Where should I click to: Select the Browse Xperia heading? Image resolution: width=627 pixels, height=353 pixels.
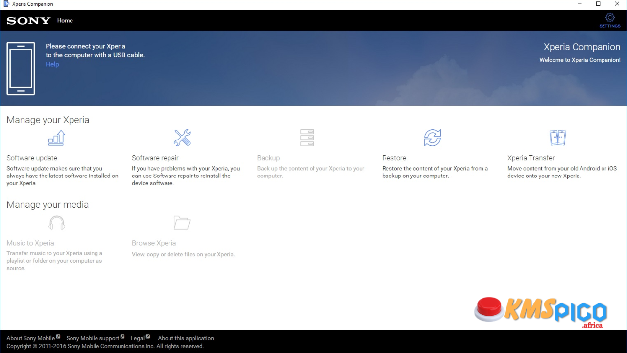[154, 243]
